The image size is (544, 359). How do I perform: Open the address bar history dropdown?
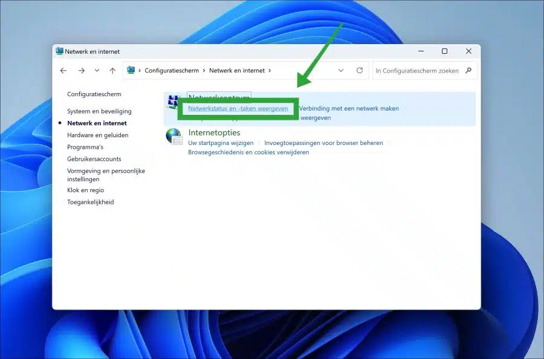(341, 71)
